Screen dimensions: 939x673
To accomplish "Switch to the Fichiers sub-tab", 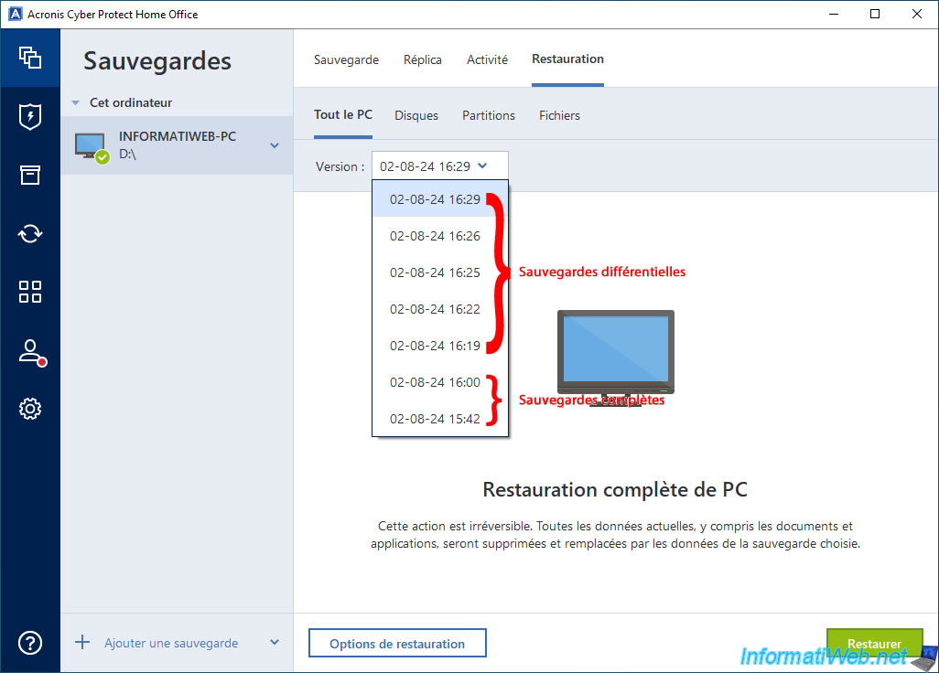I will 559,115.
